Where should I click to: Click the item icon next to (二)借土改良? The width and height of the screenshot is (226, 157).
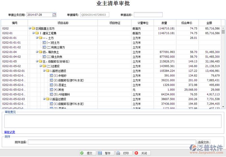click(x=44, y=57)
